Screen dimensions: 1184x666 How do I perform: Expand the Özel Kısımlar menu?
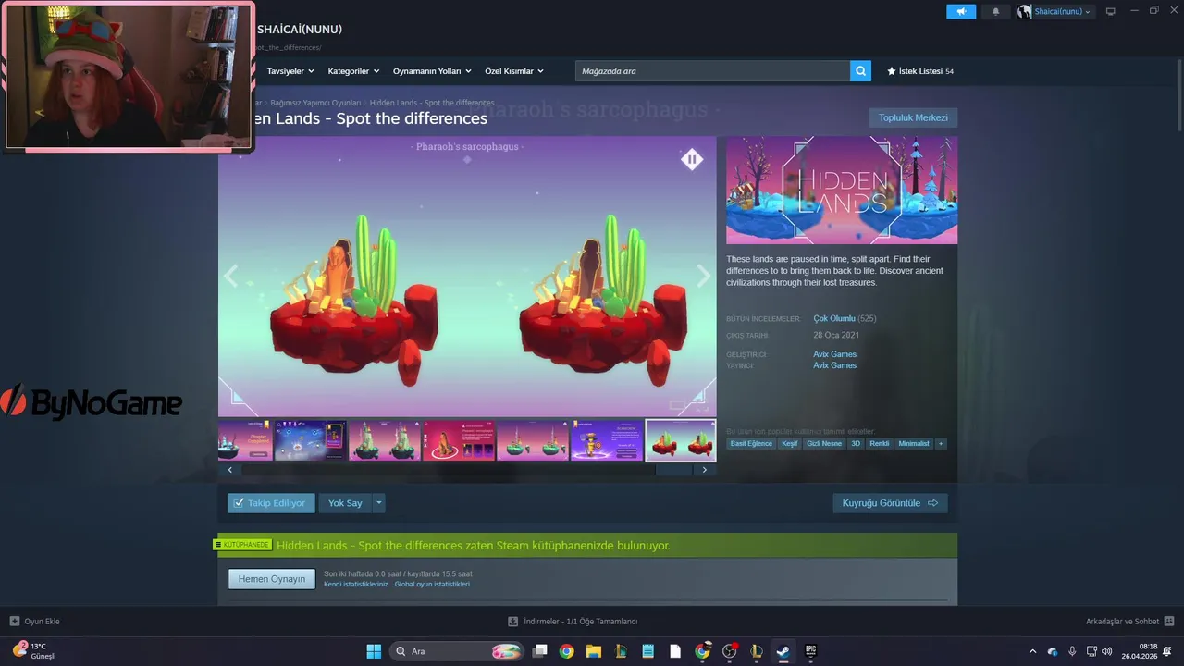(514, 71)
